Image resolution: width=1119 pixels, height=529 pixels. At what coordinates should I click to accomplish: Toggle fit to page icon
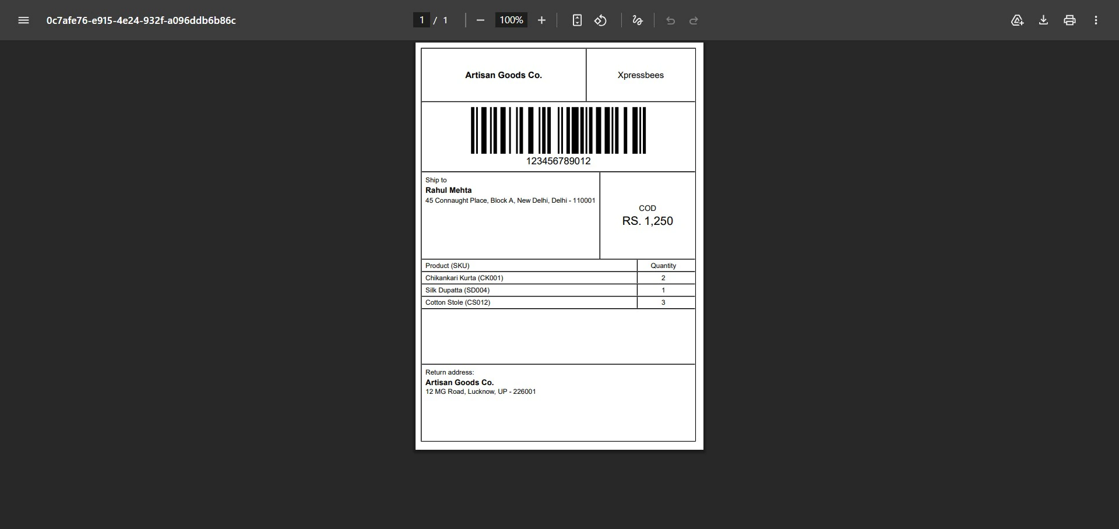click(x=577, y=20)
